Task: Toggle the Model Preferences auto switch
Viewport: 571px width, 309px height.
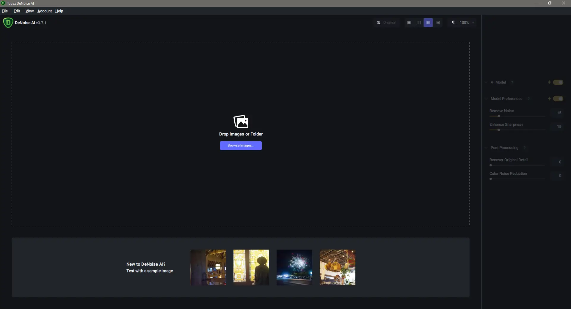Action: pos(558,99)
